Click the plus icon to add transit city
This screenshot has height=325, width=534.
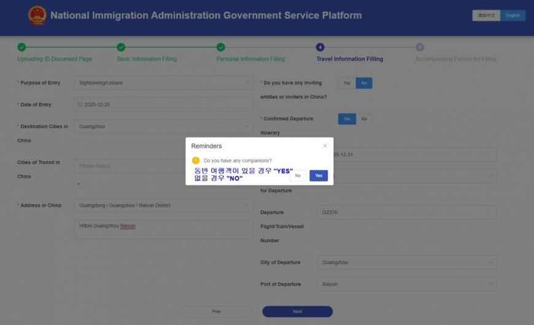pyautogui.click(x=79, y=183)
